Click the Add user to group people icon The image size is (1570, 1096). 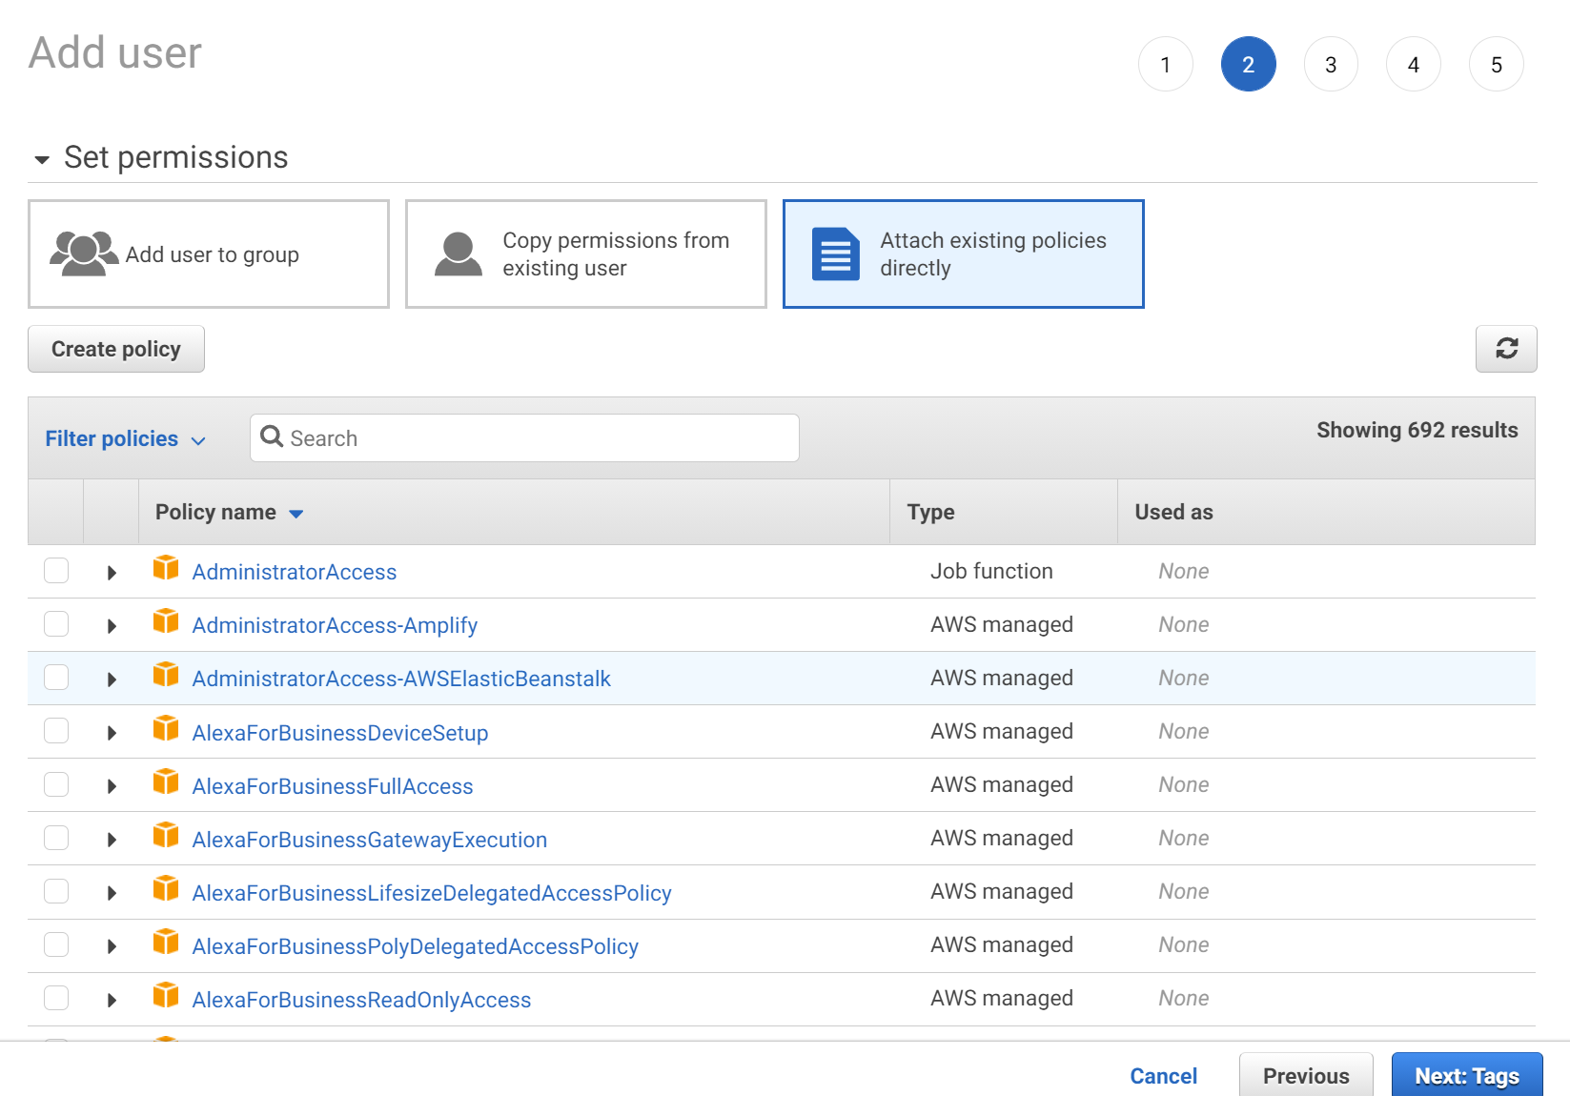click(84, 254)
